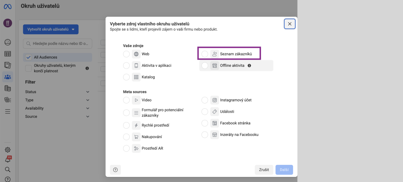Viewport: 403px width, 182px height.
Task: Open the Audiences people icon in sidebar
Action: click(8, 77)
